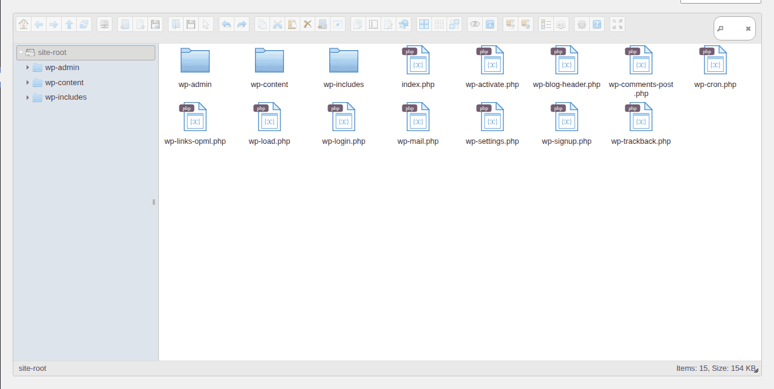Select the wp-comments-post.php file
This screenshot has height=389, width=774.
click(x=641, y=71)
